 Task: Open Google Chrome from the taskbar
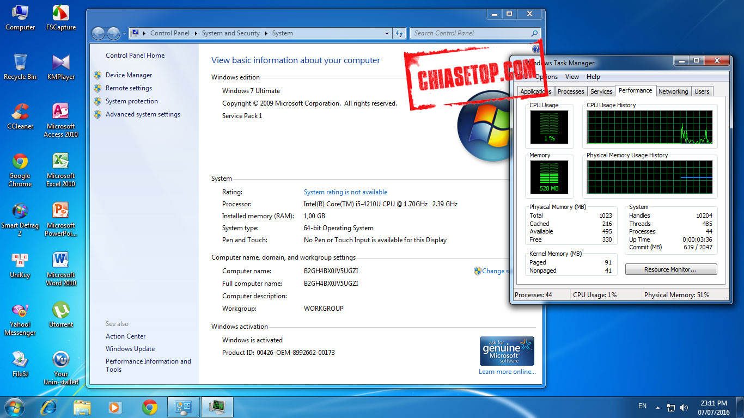[149, 407]
